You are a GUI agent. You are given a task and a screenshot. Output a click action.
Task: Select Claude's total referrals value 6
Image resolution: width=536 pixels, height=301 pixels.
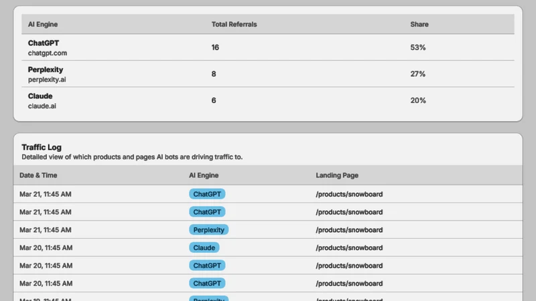point(214,100)
